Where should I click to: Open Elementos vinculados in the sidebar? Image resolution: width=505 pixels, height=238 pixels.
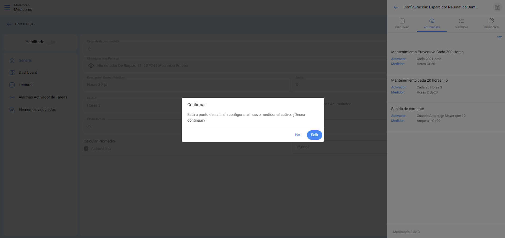coord(37,110)
